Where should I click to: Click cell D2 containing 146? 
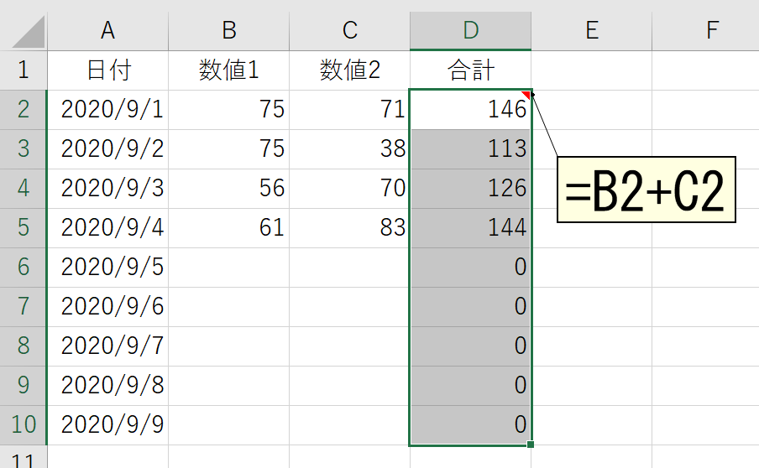pos(470,110)
